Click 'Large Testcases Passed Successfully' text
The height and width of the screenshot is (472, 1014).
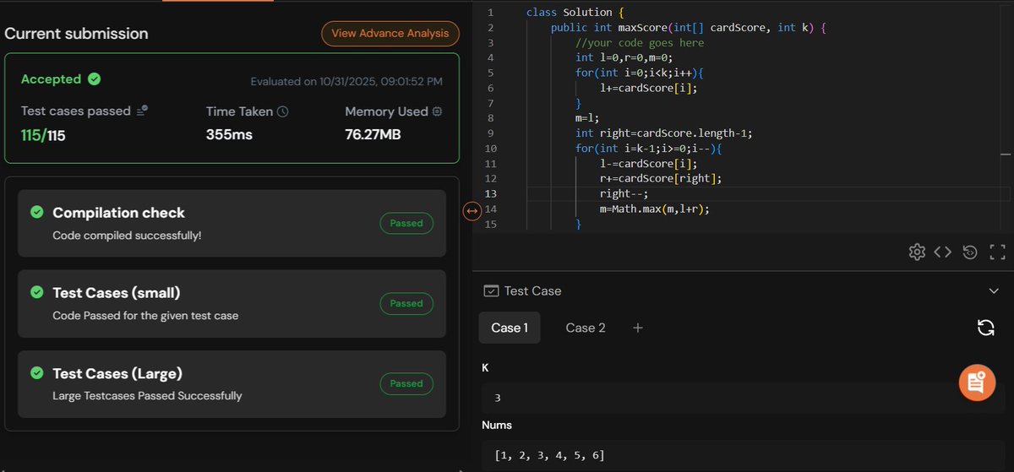147,396
